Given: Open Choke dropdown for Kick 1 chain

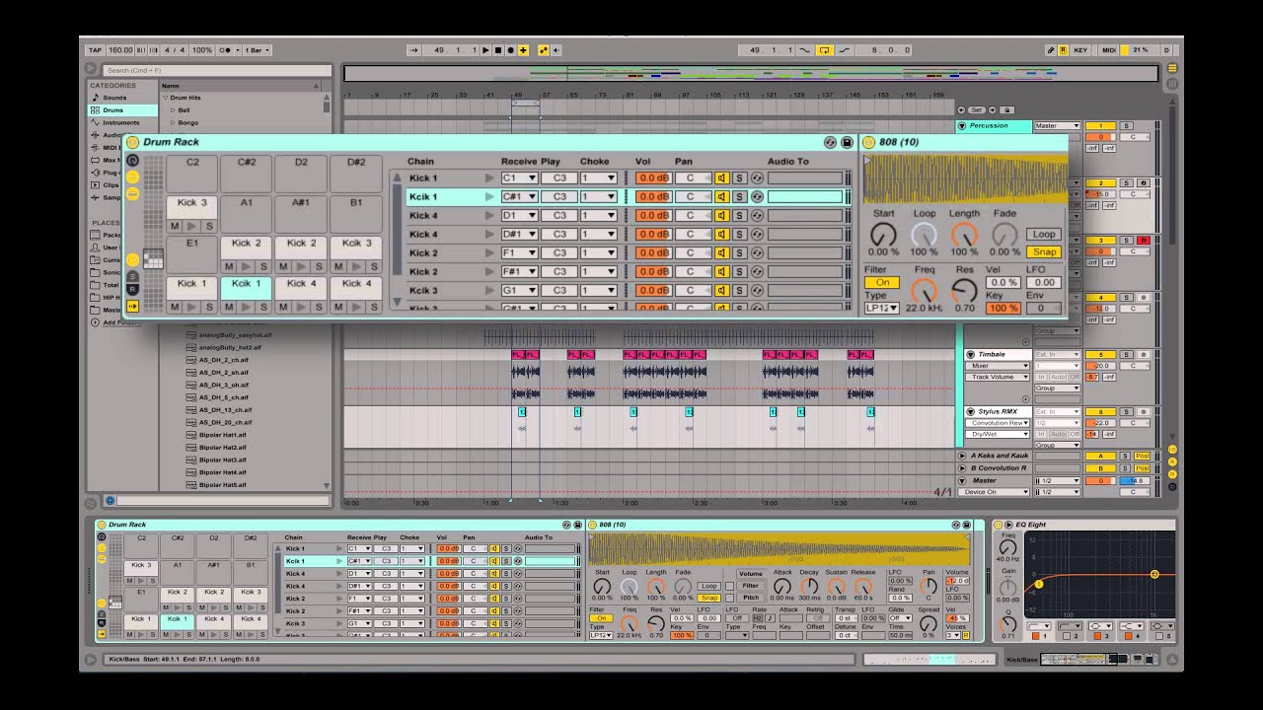Looking at the screenshot, I should pos(598,177).
